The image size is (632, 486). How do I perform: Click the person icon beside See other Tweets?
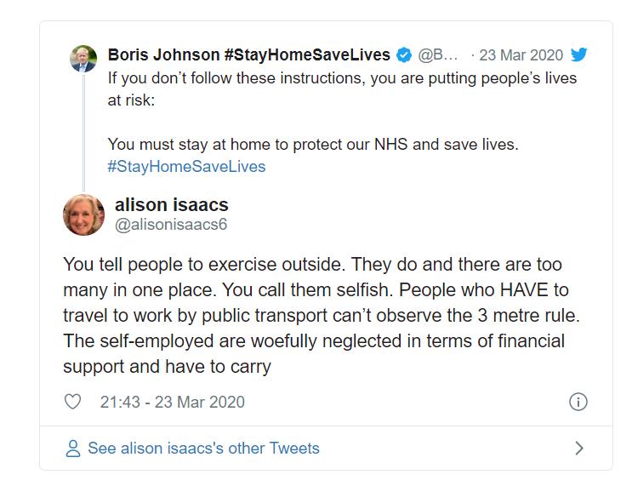(x=73, y=448)
